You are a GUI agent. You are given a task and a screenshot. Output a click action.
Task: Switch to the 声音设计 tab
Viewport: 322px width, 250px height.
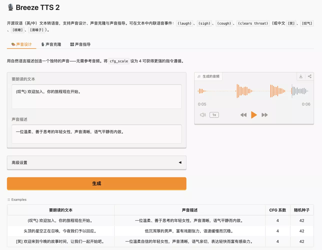[x=21, y=44]
